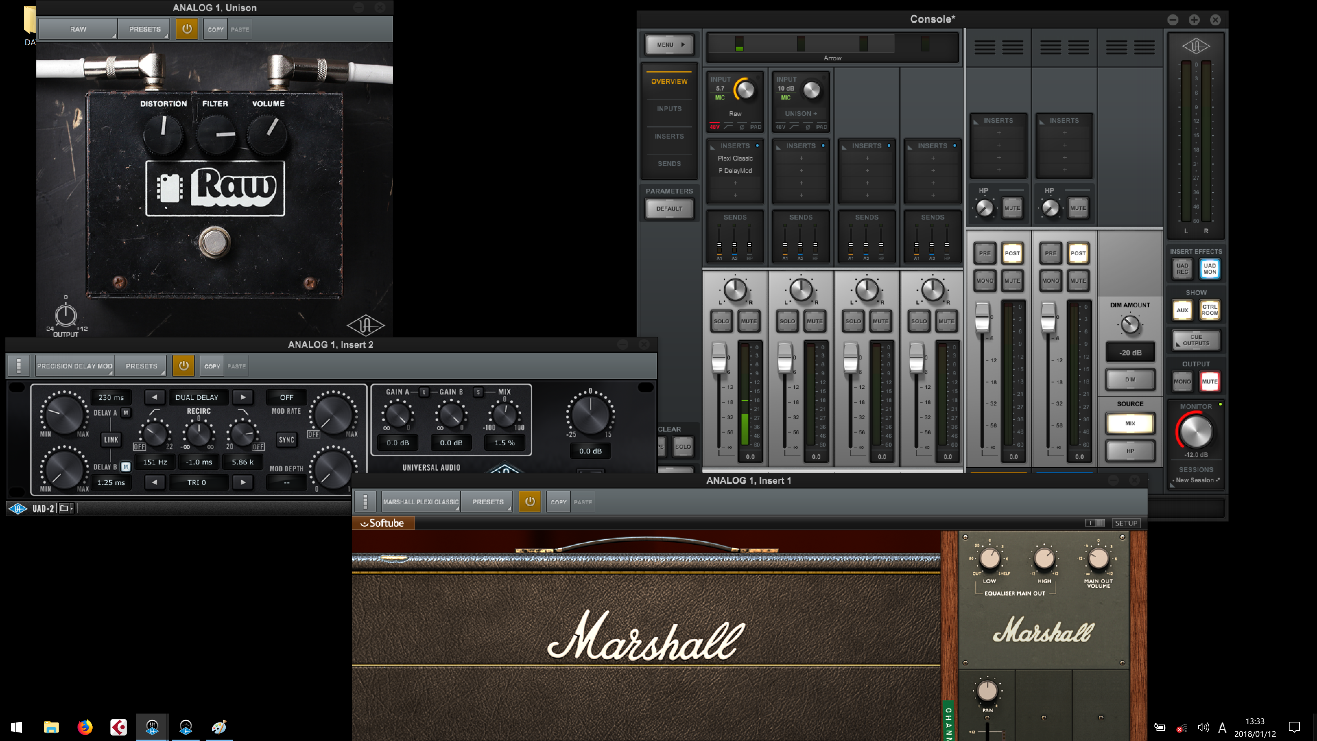Viewport: 1317px width, 741px height.
Task: Click previous LFO type arrow left of TRI 0
Action: coord(154,482)
